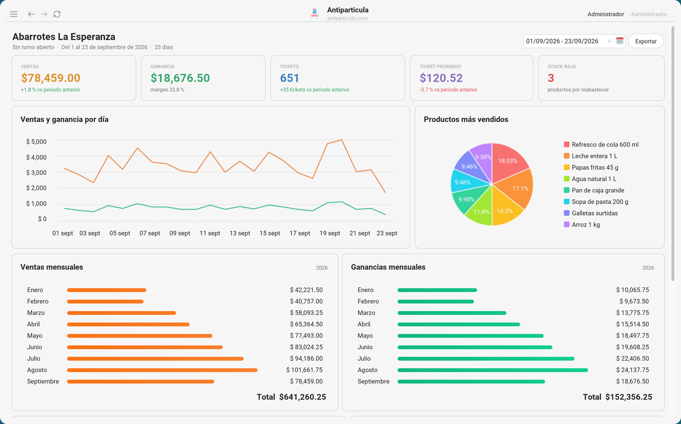Click the Marzo sales value $ 58,093.25
The width and height of the screenshot is (681, 424).
(x=306, y=313)
